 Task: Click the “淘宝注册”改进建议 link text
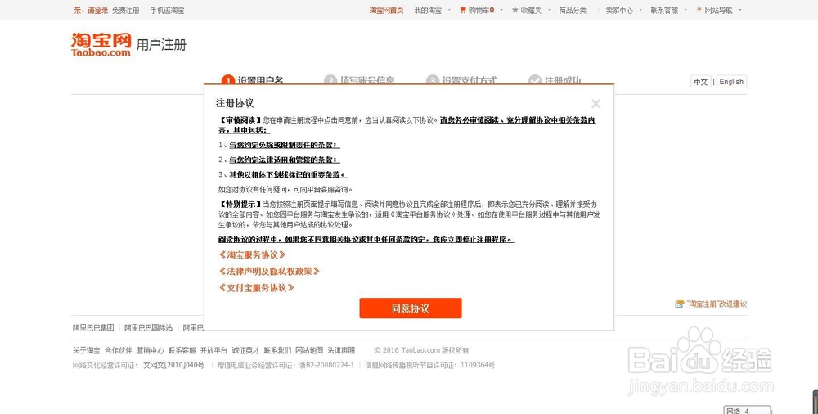717,304
